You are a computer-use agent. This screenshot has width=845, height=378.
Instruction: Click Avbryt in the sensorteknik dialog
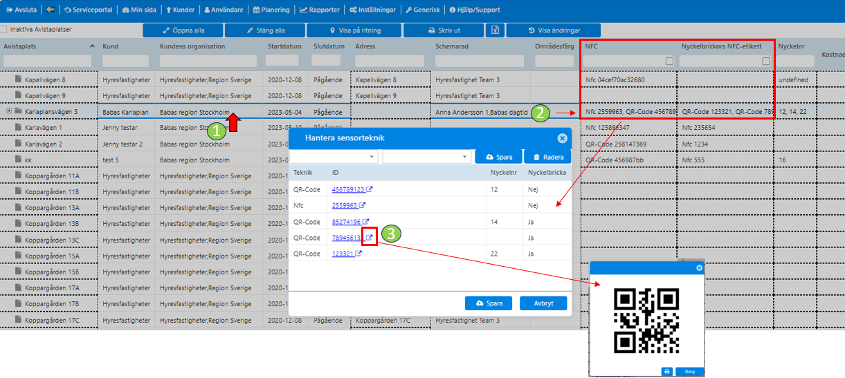543,303
